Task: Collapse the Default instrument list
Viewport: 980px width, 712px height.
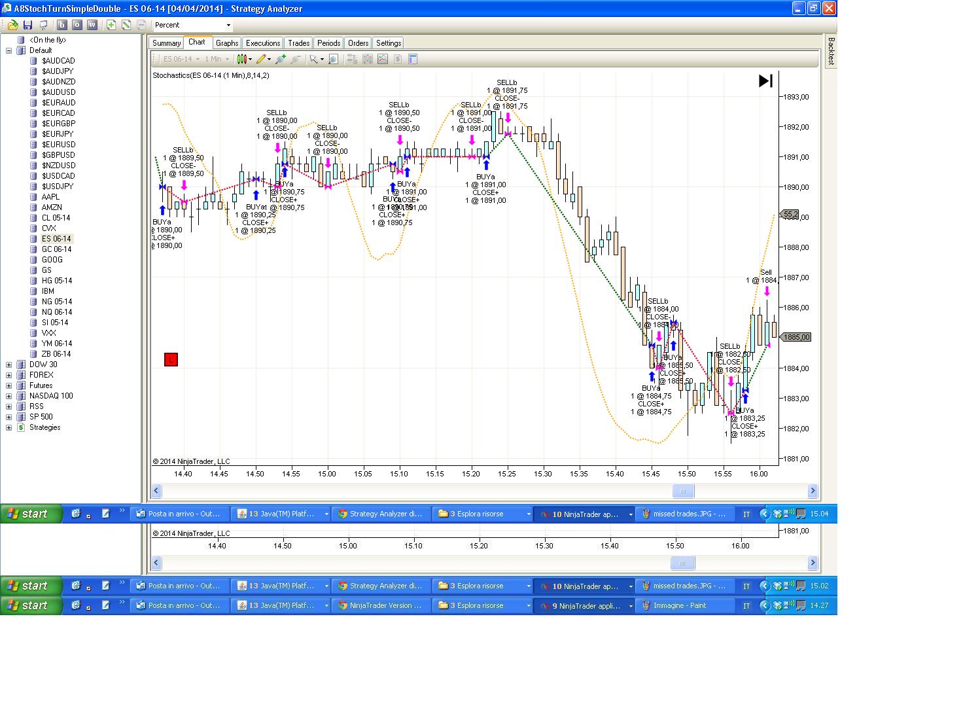Action: [9, 50]
